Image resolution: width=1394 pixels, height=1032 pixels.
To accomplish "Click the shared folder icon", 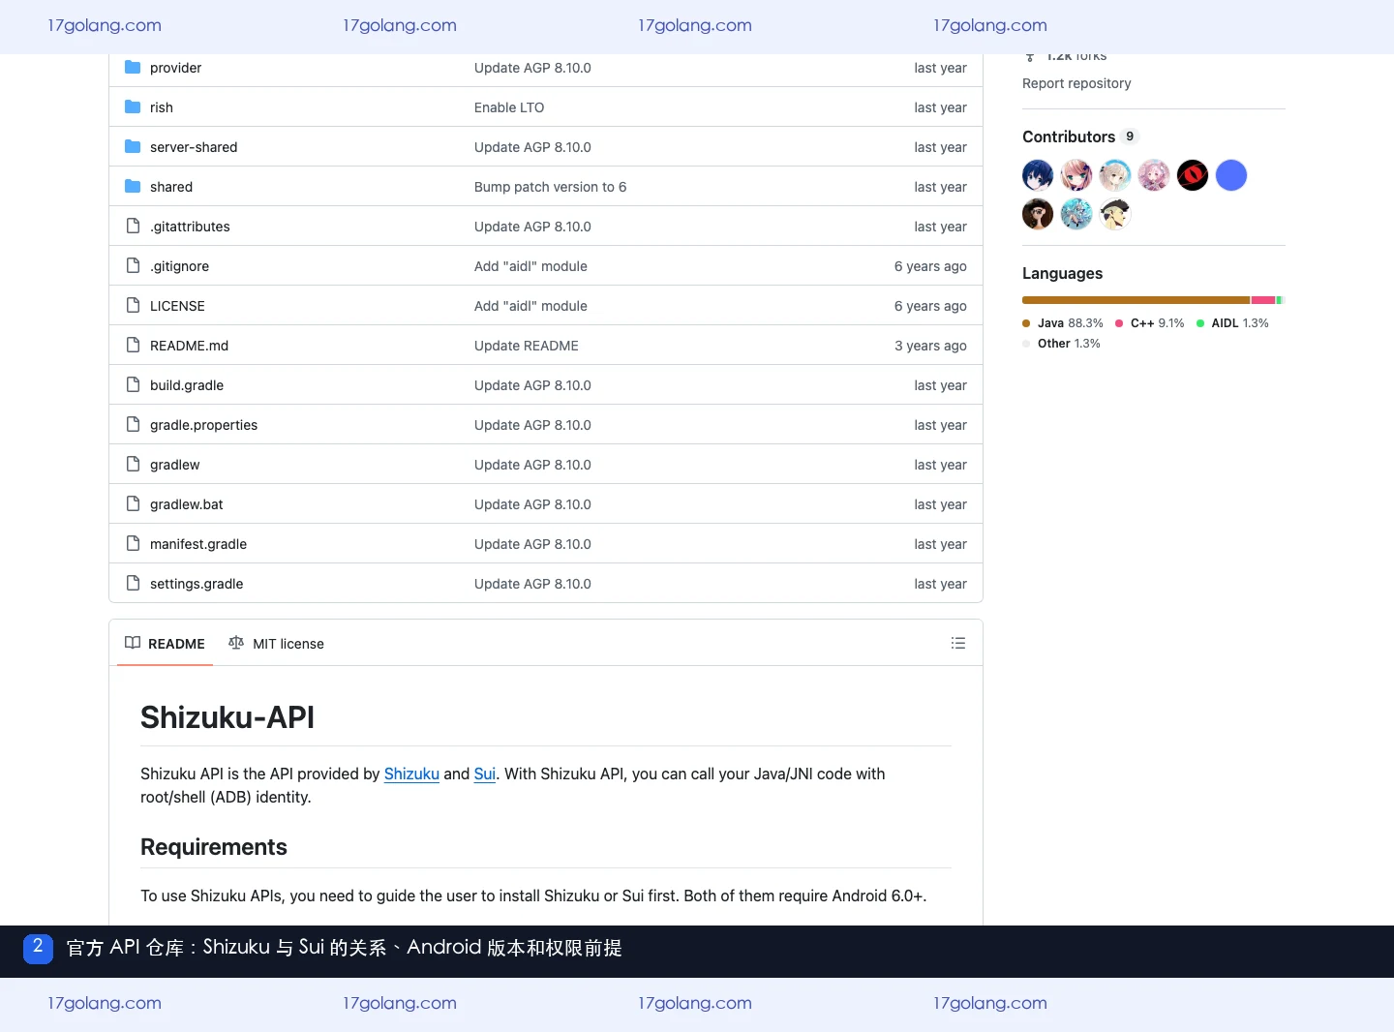I will click(133, 187).
